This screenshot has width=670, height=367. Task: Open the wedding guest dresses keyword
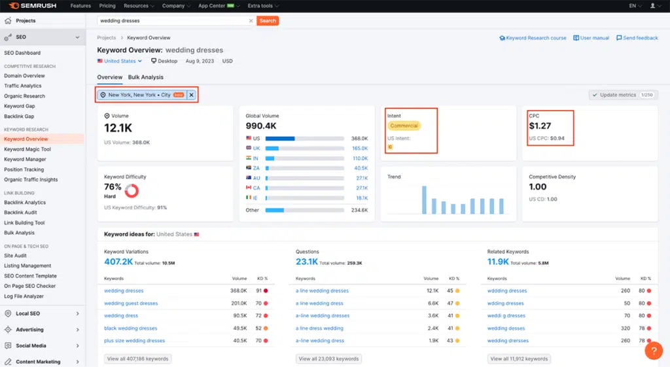point(131,304)
